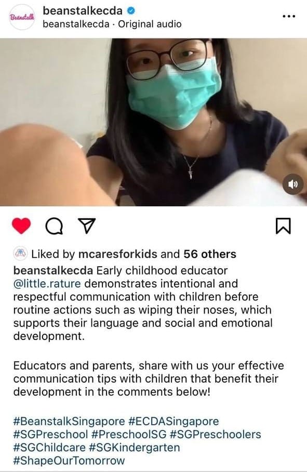Open the Original audio link
The height and width of the screenshot is (472, 307).
[x=150, y=24]
